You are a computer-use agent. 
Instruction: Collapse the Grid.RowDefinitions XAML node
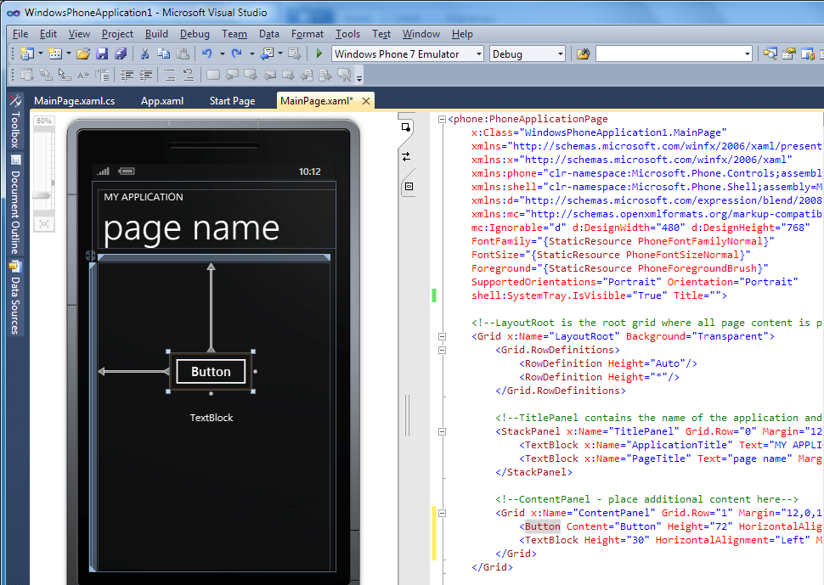(442, 351)
